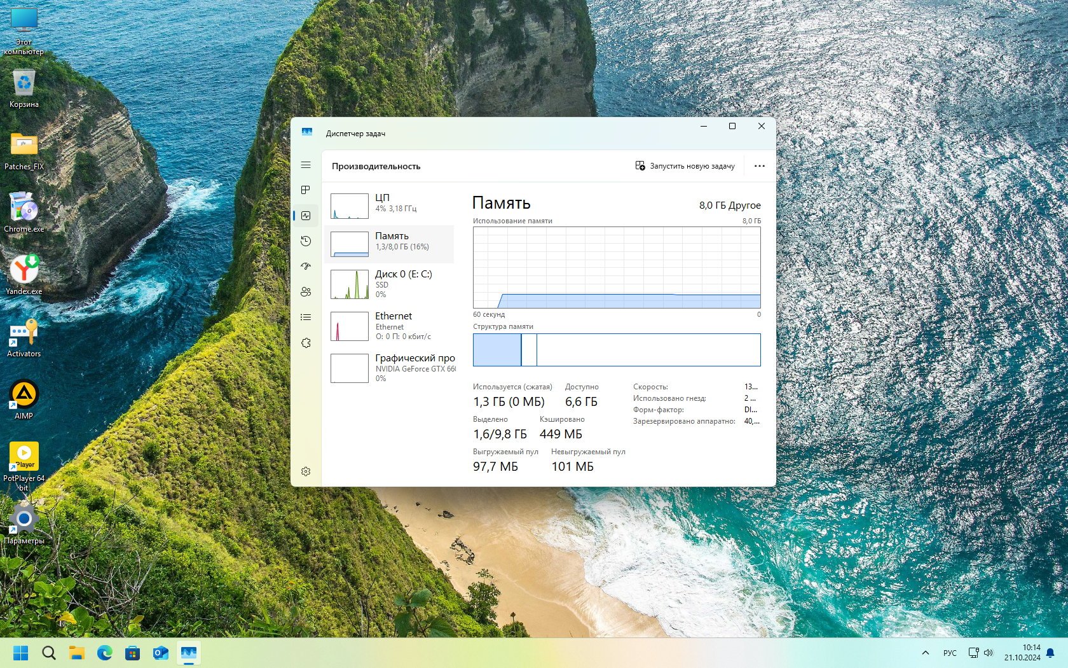Image resolution: width=1068 pixels, height=668 pixels.
Task: Show hidden tray icons chevron
Action: click(x=926, y=653)
